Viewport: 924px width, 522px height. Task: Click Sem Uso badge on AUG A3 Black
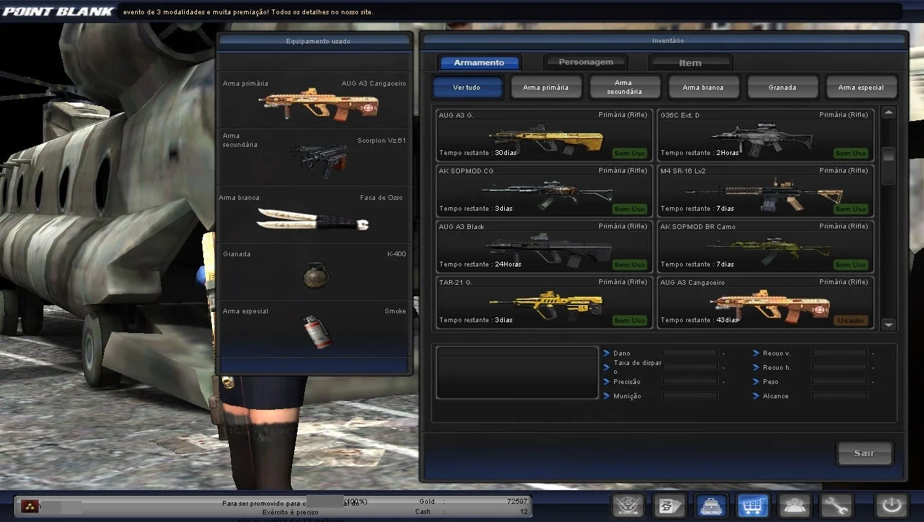coord(630,265)
